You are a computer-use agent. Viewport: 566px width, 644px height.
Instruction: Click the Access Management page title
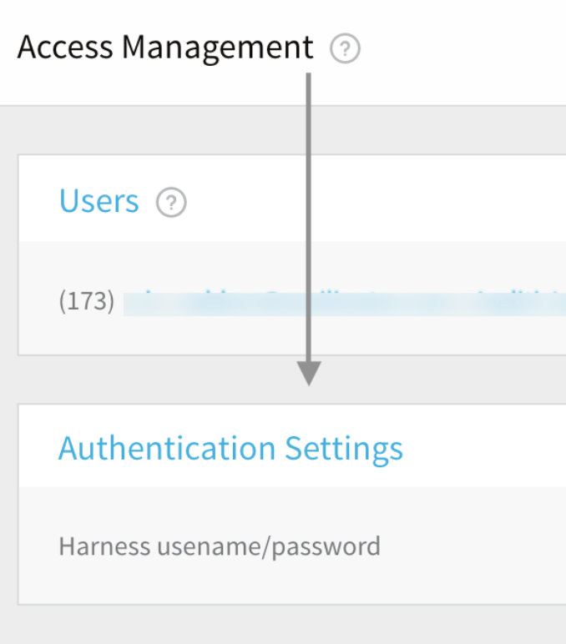(x=165, y=48)
